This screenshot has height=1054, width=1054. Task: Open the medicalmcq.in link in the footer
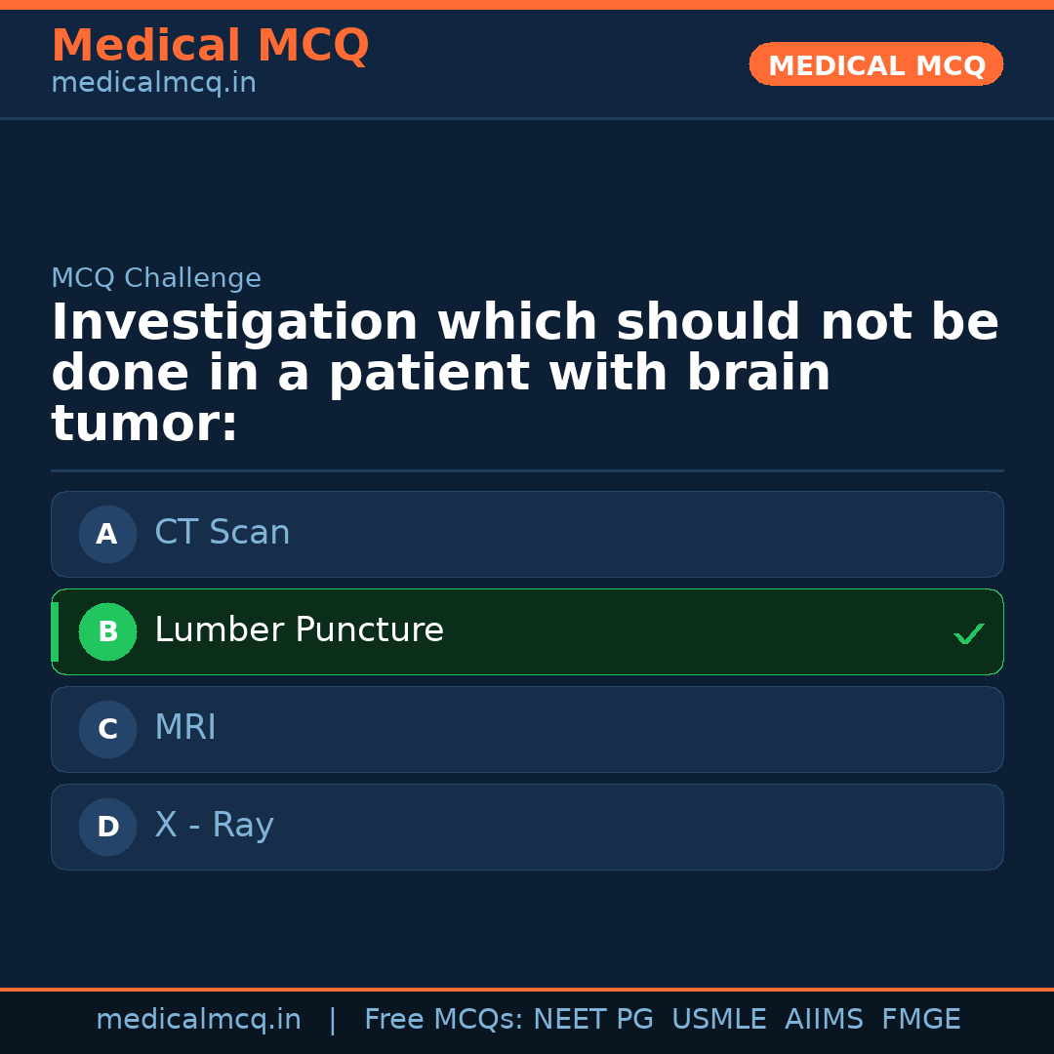point(198,1020)
